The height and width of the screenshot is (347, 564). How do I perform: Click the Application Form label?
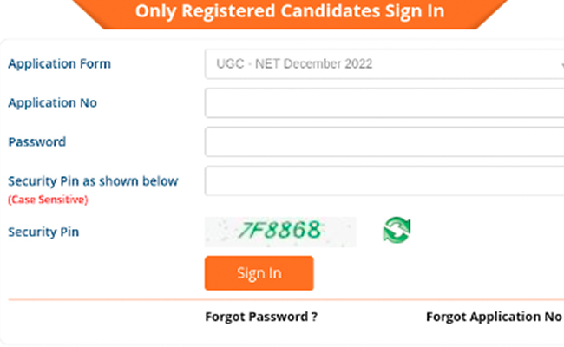pyautogui.click(x=59, y=64)
